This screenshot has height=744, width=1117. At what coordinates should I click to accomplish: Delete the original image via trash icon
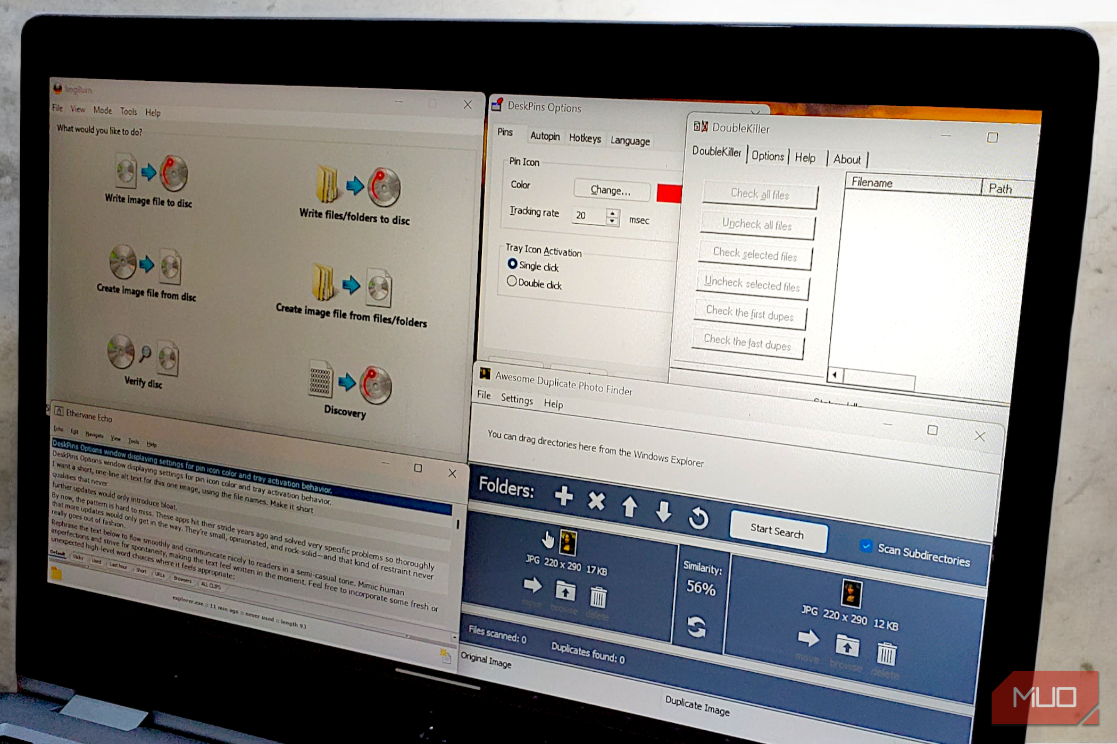(598, 596)
